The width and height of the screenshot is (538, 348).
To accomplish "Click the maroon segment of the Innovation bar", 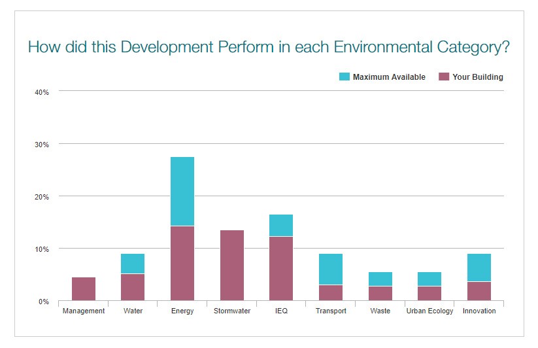I will (x=479, y=291).
